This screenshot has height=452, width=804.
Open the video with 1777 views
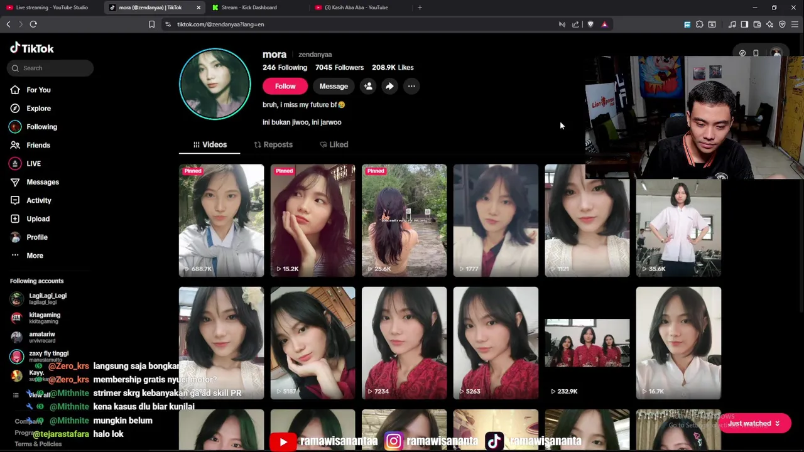coord(496,220)
